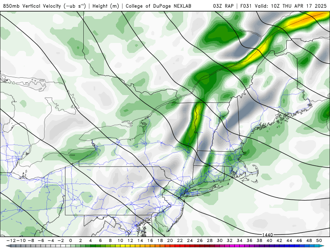This screenshot has height=248, width=330.
Task: Click the '44' value on the color scale
Action: click(x=290, y=241)
